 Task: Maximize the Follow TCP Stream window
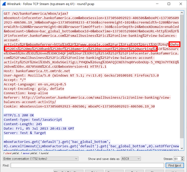(x=169, y=4)
